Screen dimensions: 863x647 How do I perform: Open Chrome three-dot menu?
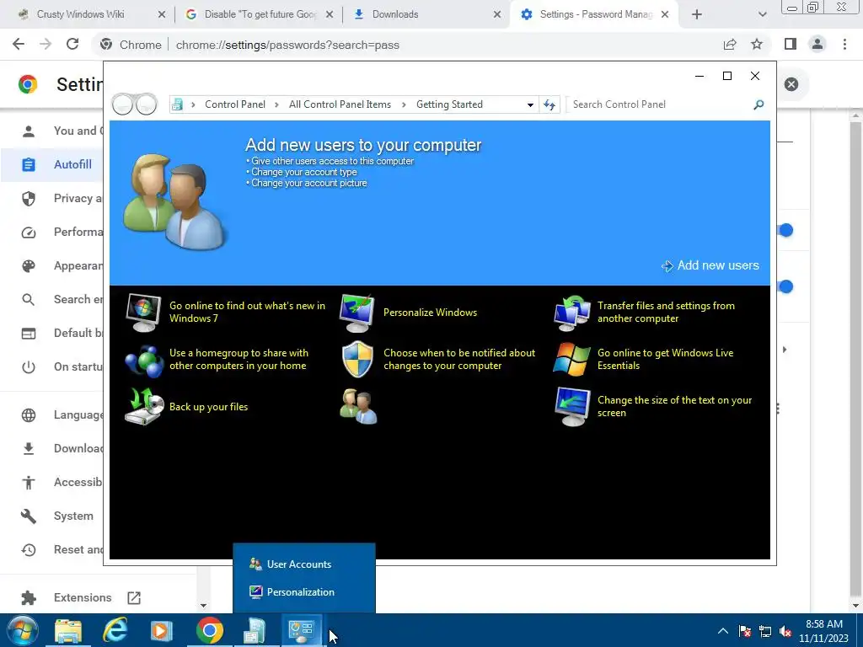(x=844, y=44)
